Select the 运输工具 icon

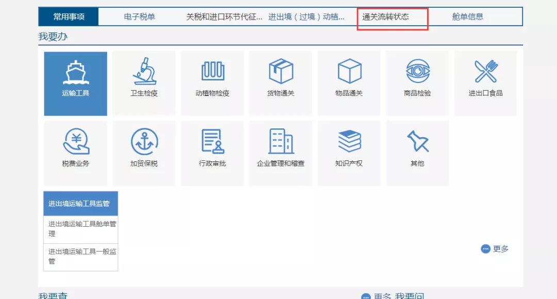[x=75, y=82]
